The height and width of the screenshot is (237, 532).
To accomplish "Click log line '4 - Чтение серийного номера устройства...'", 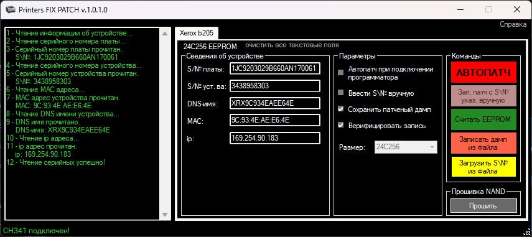I will (x=74, y=65).
